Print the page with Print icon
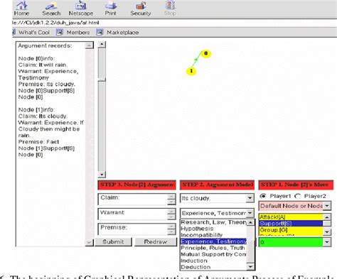This screenshot has height=279, width=337. coord(110,9)
